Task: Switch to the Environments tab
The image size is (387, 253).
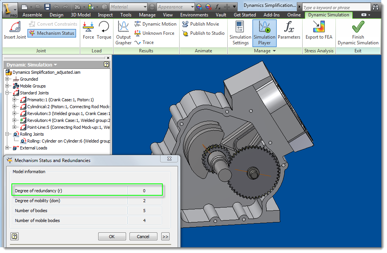Action: tap(194, 15)
